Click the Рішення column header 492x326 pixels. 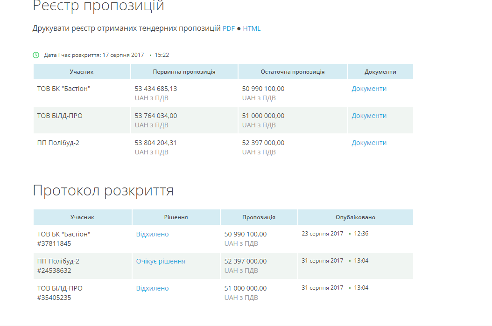coord(176,217)
